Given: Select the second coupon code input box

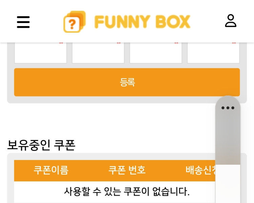Looking at the screenshot, I should click(98, 53).
